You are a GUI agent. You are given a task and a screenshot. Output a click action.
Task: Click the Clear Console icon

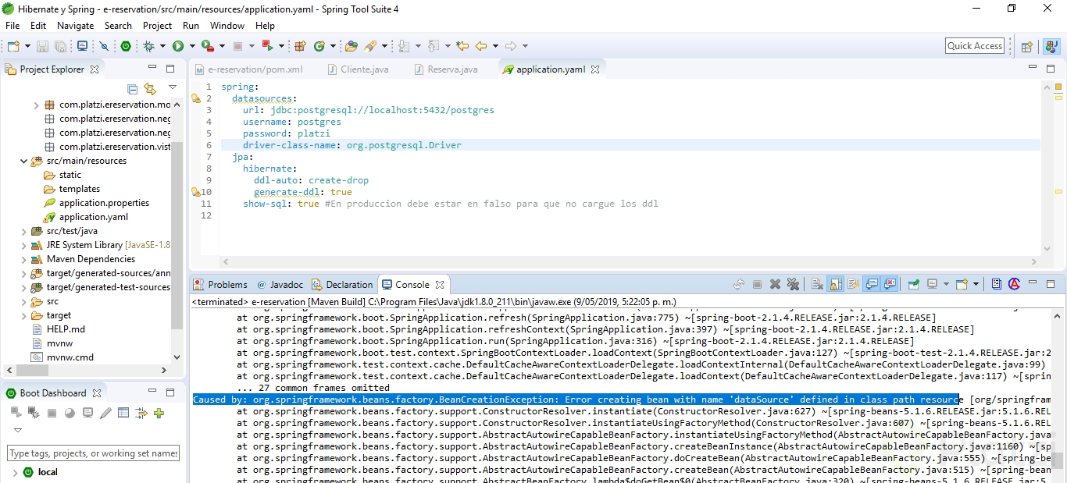816,285
